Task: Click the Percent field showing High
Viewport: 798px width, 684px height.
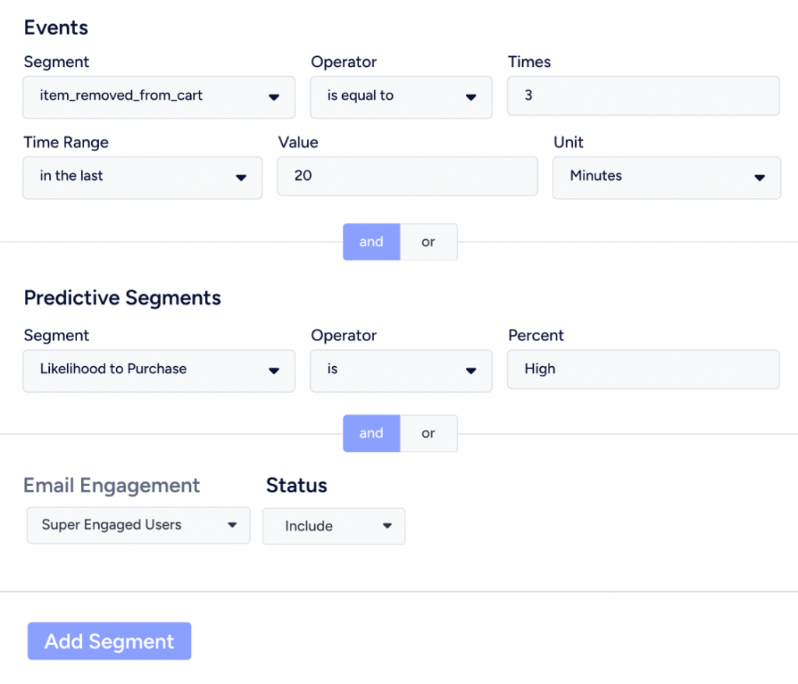Action: pos(643,368)
